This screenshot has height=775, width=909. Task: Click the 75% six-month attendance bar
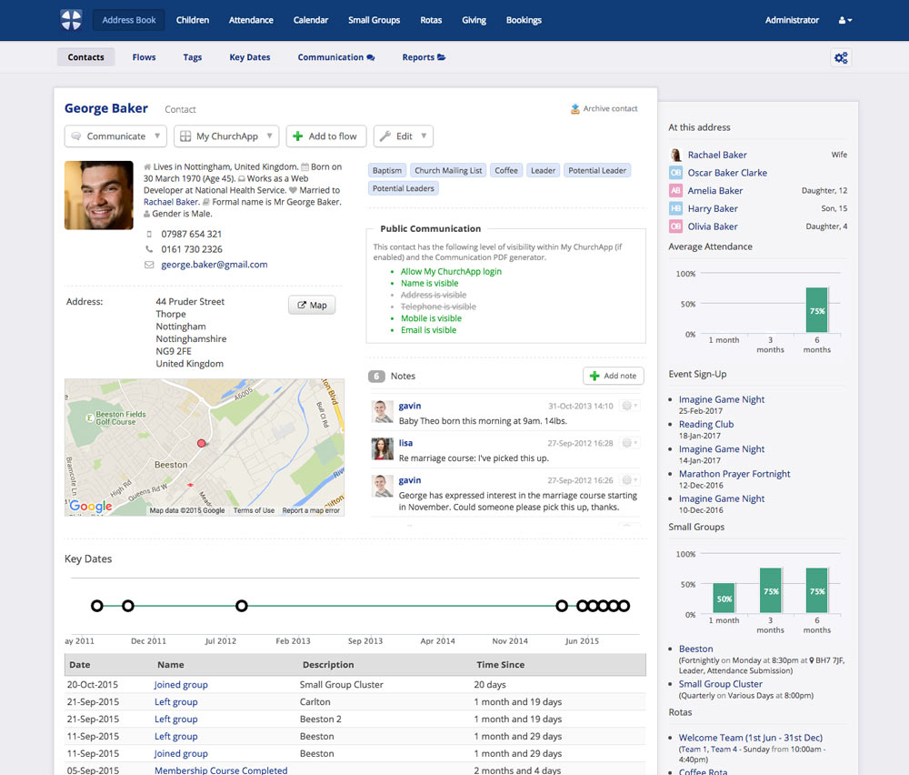tap(816, 309)
